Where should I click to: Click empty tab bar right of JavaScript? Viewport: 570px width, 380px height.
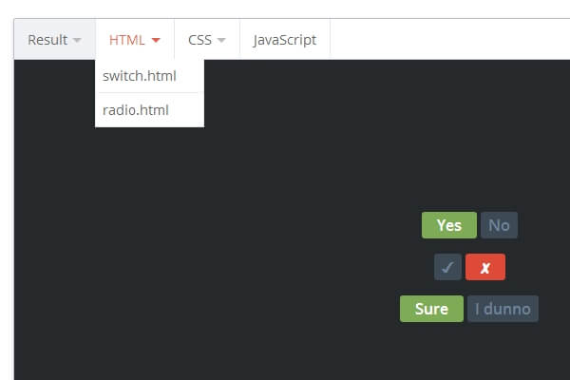click(446, 40)
